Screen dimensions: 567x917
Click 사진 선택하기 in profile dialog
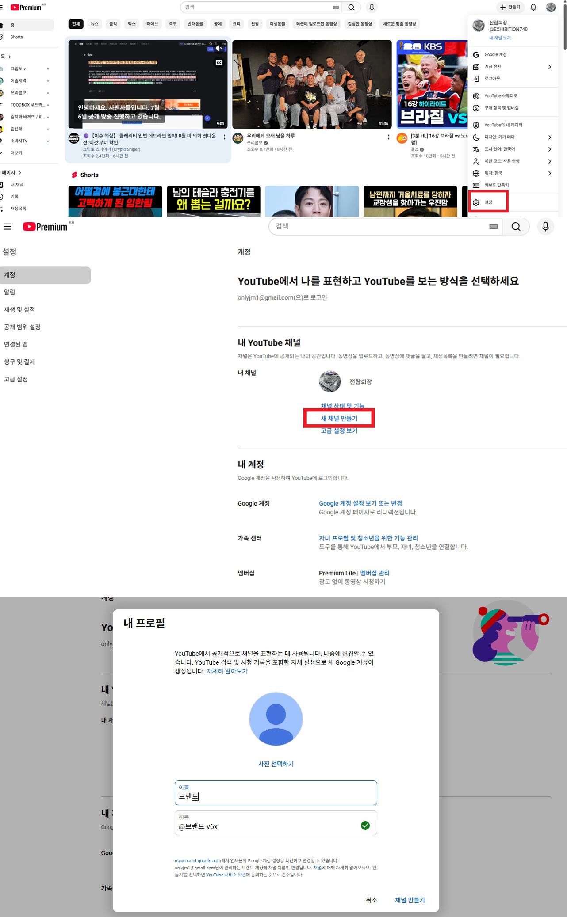point(276,764)
